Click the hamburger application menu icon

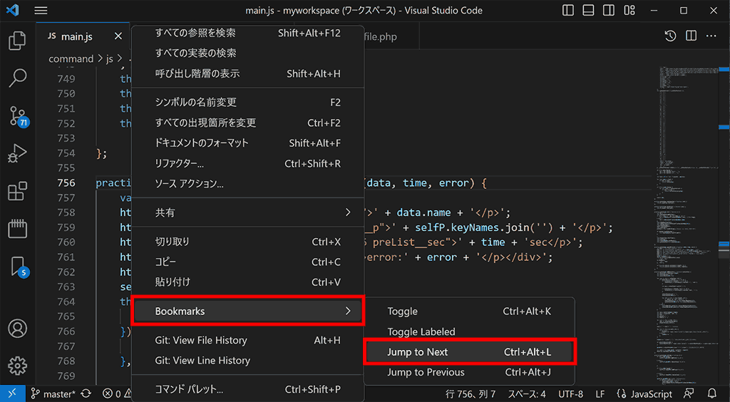pos(41,10)
